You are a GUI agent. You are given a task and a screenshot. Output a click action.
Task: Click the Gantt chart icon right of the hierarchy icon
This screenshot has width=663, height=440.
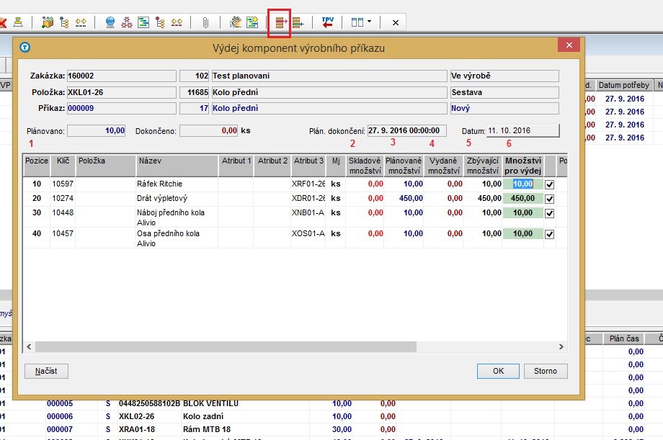tap(143, 22)
